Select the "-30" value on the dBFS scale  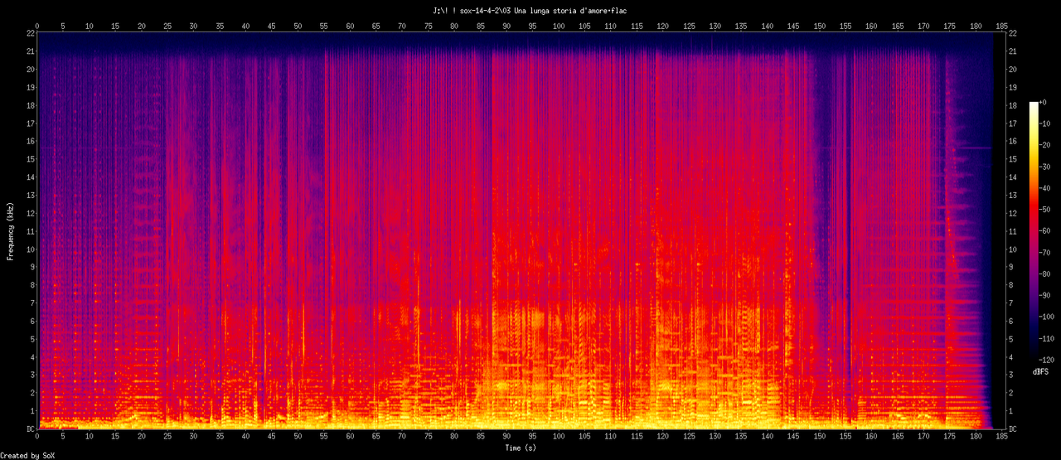click(1044, 167)
